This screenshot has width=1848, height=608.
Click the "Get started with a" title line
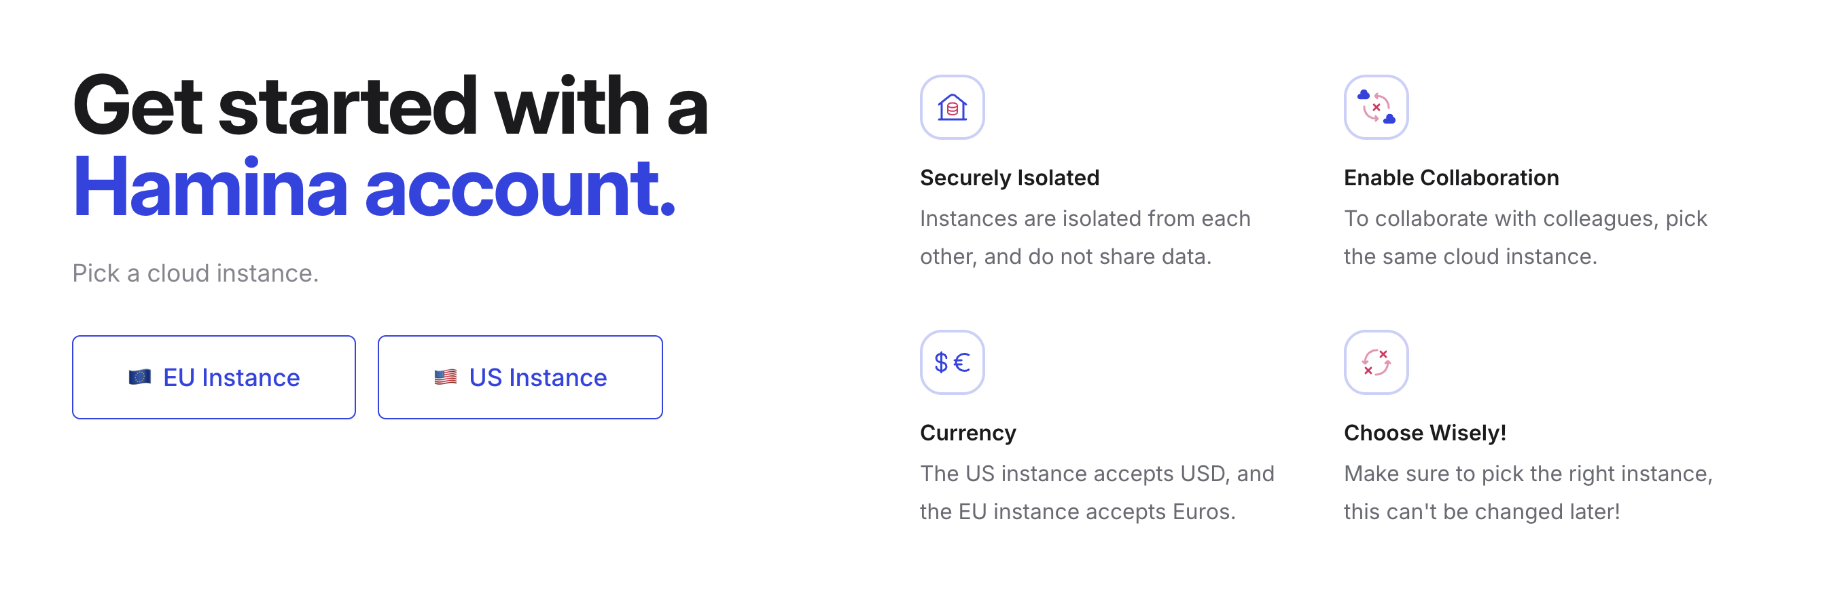click(x=390, y=106)
